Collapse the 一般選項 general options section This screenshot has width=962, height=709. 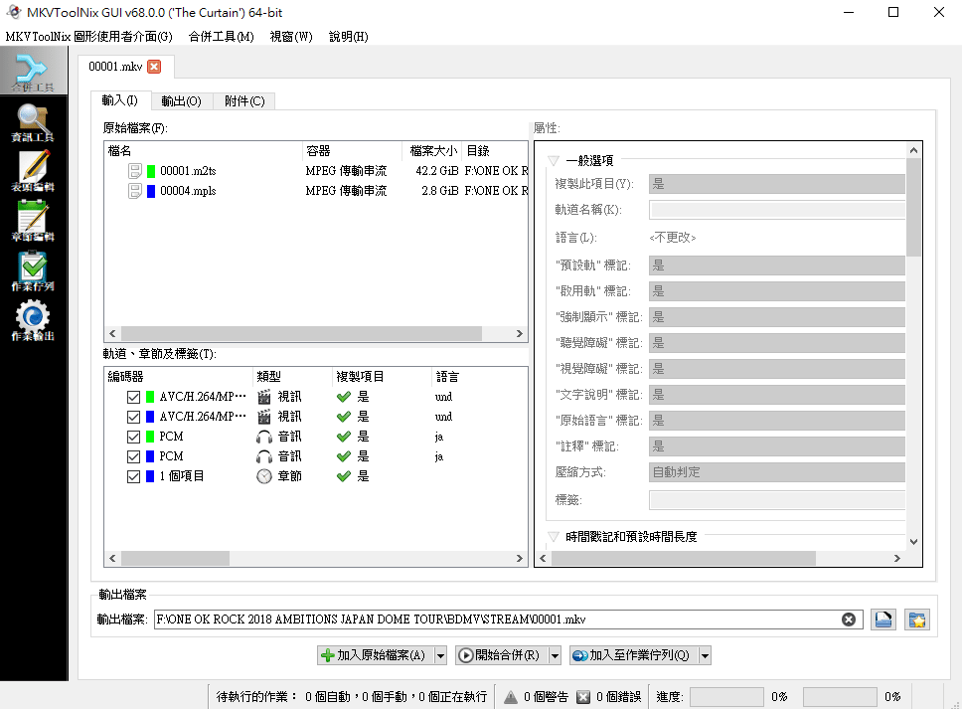pyautogui.click(x=554, y=161)
